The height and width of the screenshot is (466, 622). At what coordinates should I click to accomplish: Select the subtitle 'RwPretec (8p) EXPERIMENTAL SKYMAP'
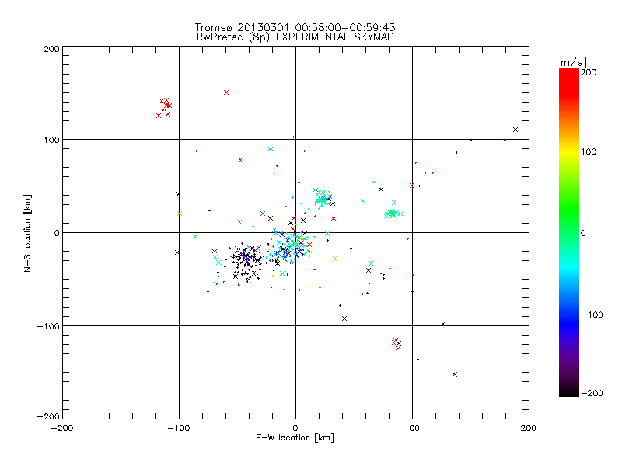(295, 37)
